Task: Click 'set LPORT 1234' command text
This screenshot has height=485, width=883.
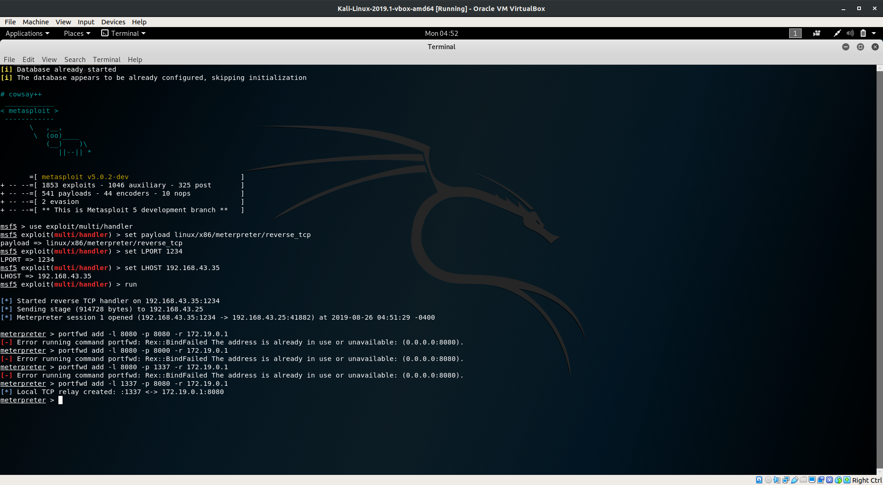Action: coord(154,251)
